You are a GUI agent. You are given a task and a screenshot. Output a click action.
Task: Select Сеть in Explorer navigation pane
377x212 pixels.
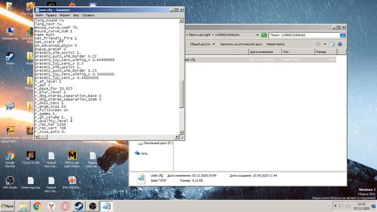pos(141,153)
